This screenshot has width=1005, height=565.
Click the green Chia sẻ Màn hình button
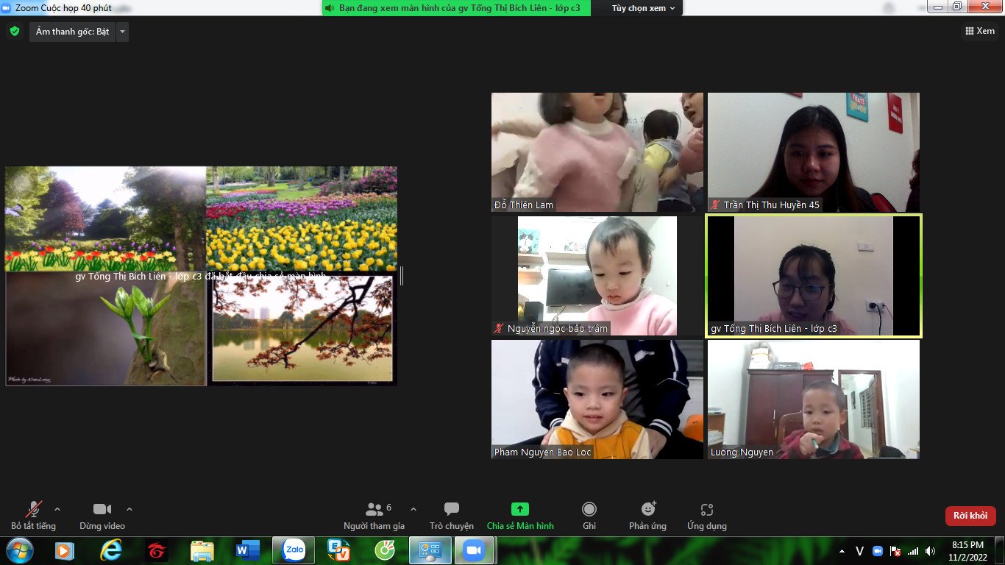pyautogui.click(x=519, y=515)
